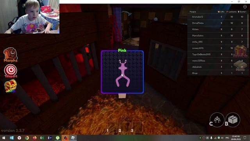Viewport: 250px width, 141px height.
Task: Switch the РУС keyboard language indicator
Action: 227,137
